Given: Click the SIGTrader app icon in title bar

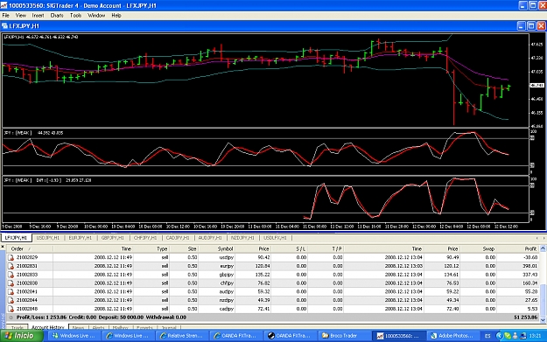Looking at the screenshot, I should pos(4,5).
